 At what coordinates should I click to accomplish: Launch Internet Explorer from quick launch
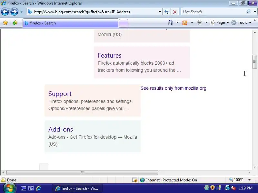[x=38, y=188]
